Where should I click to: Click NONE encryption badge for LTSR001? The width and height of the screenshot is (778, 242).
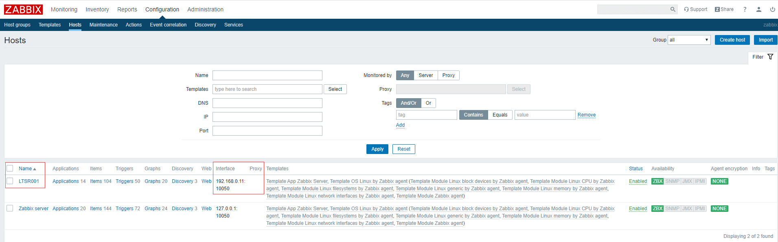click(x=719, y=181)
